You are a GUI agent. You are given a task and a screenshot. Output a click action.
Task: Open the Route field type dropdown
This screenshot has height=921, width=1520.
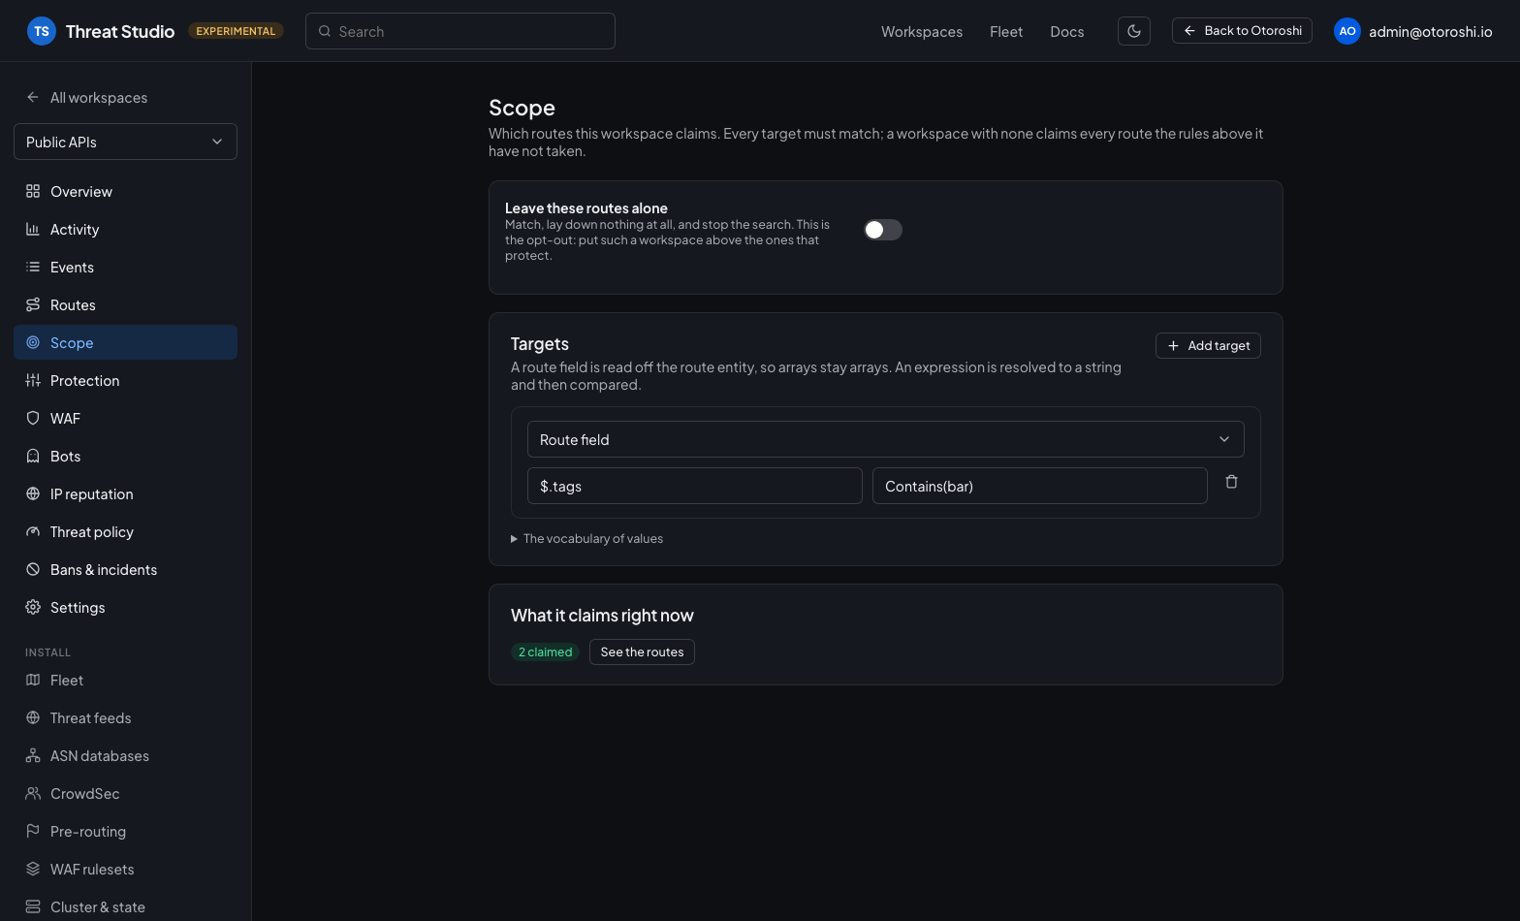tap(886, 439)
